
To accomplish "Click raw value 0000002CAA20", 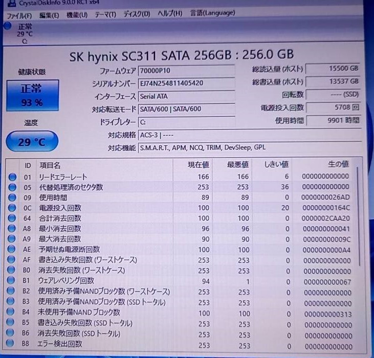I will point(325,218).
